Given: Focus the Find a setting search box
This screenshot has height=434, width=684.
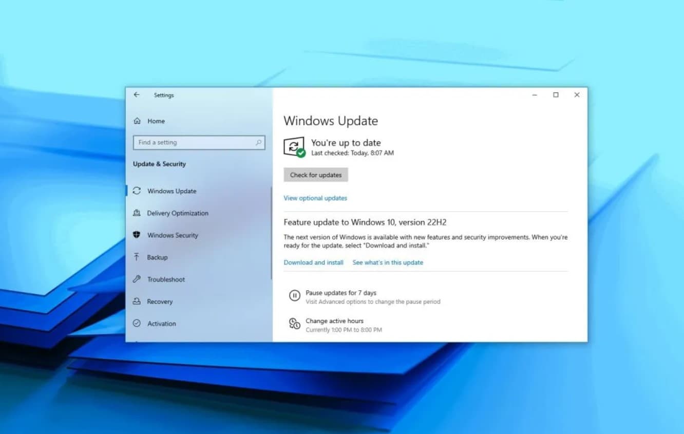Looking at the screenshot, I should coord(199,142).
